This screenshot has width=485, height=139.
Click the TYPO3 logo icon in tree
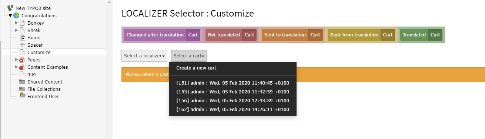pyautogui.click(x=10, y=8)
